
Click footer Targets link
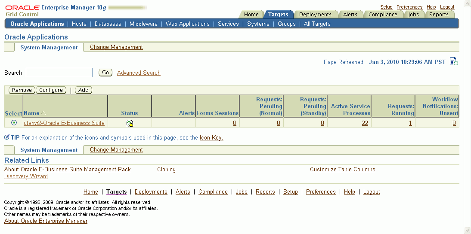[x=117, y=192]
